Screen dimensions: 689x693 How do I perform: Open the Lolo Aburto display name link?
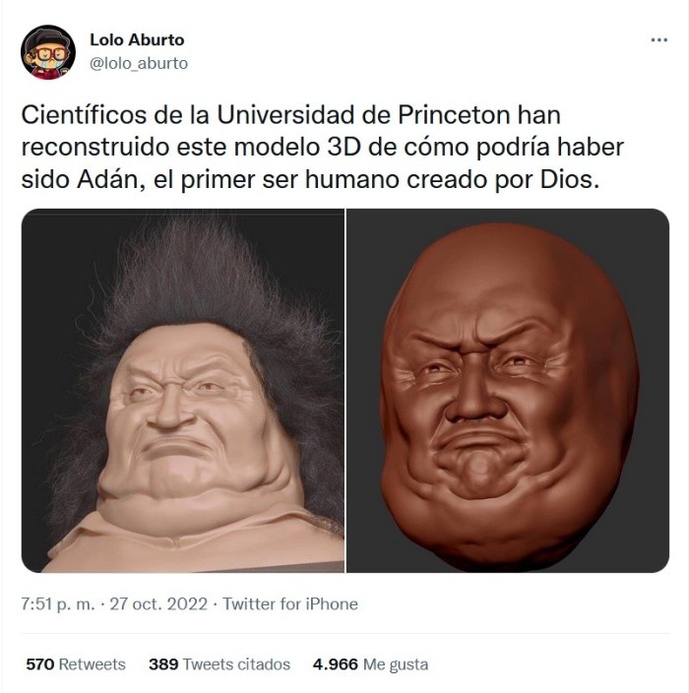(x=137, y=39)
